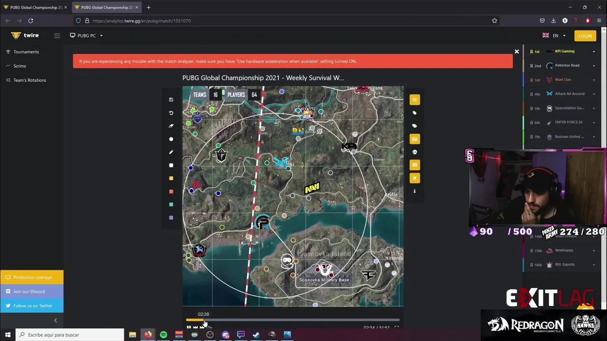Click Follow us on Twitter button
The width and height of the screenshot is (607, 341).
point(32,305)
